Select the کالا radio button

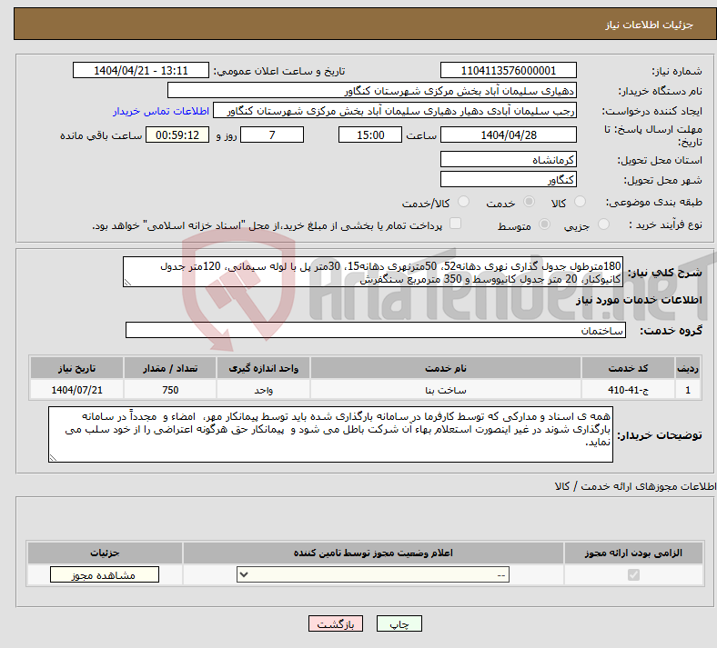580,202
